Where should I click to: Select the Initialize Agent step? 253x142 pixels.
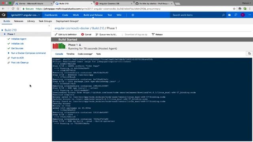pos(19,39)
